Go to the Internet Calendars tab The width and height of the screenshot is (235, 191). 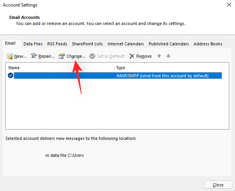(126, 44)
